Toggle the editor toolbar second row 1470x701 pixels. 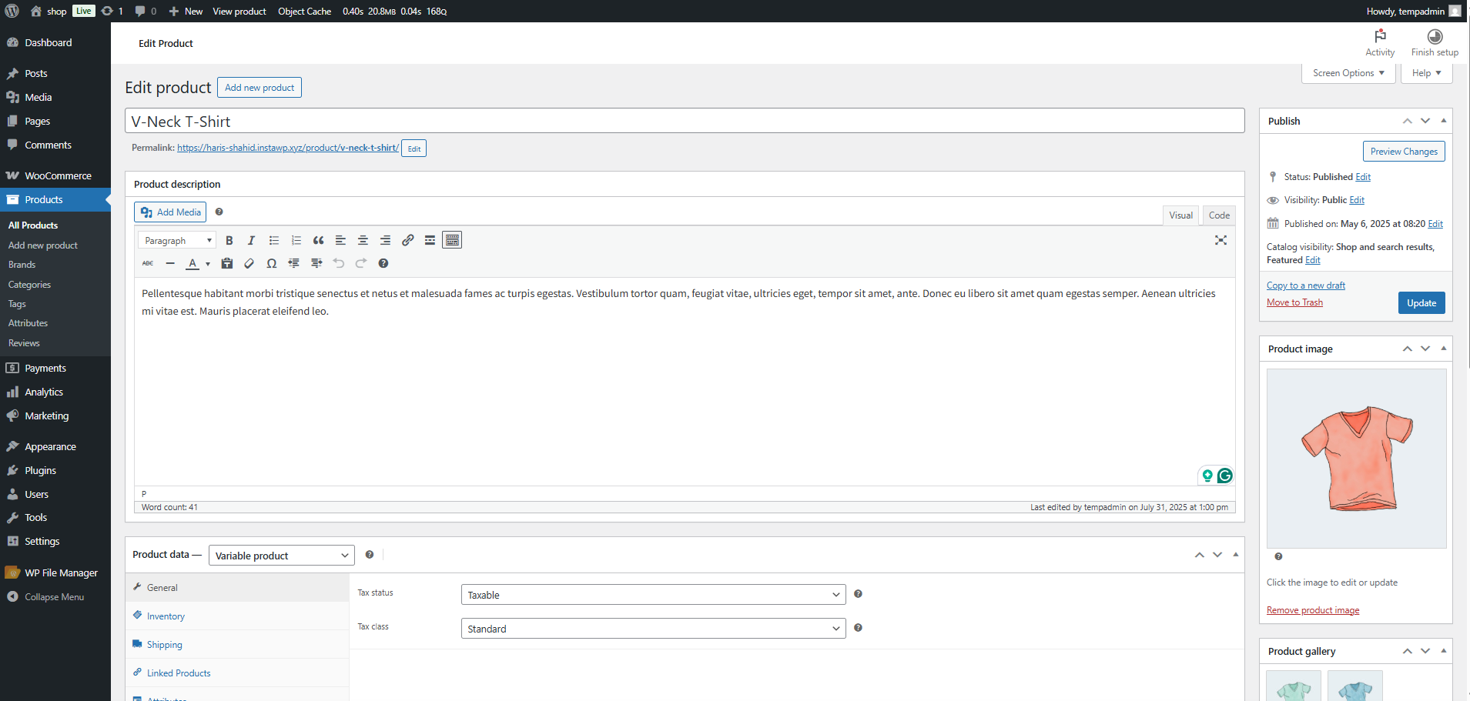452,241
